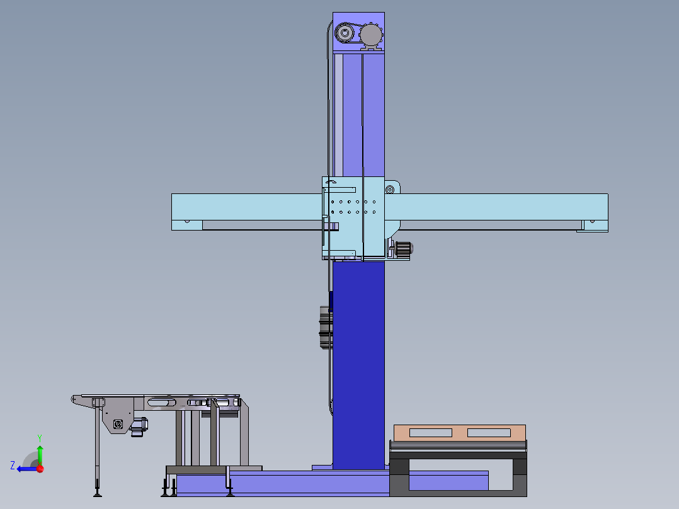Screen dimensions: 679x509
Task: Select the leftmost support leg of infeed conveyor
Action: [98, 452]
